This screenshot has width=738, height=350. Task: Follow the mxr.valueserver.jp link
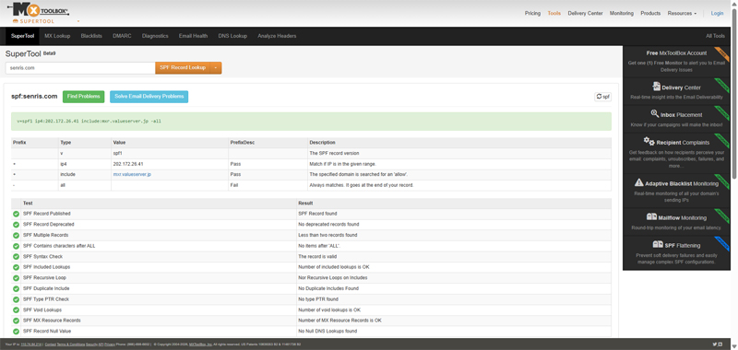point(132,174)
